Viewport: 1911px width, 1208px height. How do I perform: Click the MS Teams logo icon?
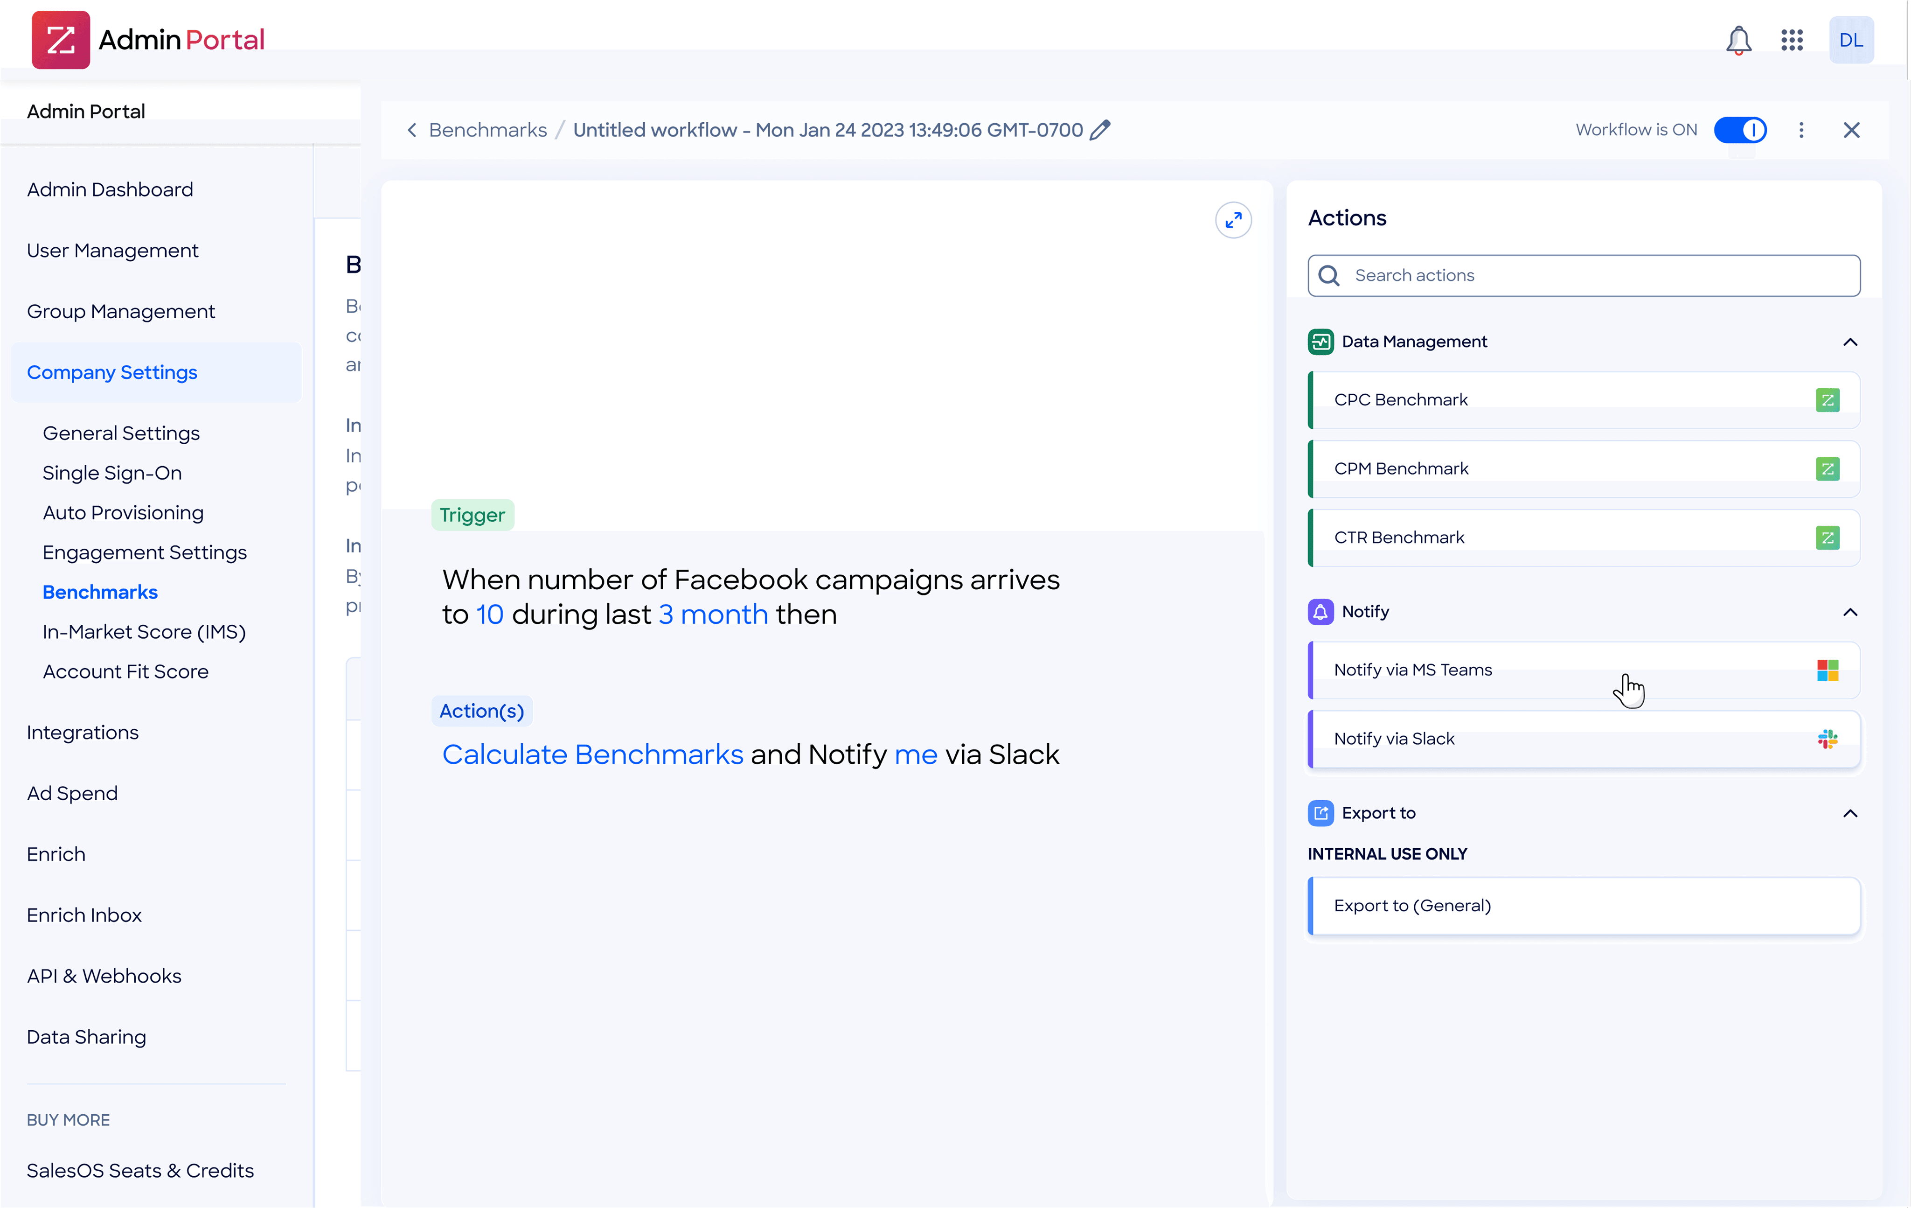1828,670
